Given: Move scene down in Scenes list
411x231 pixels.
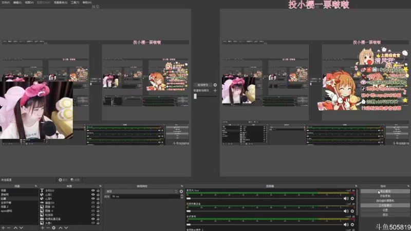Looking at the screenshot, I should coord(21,228).
